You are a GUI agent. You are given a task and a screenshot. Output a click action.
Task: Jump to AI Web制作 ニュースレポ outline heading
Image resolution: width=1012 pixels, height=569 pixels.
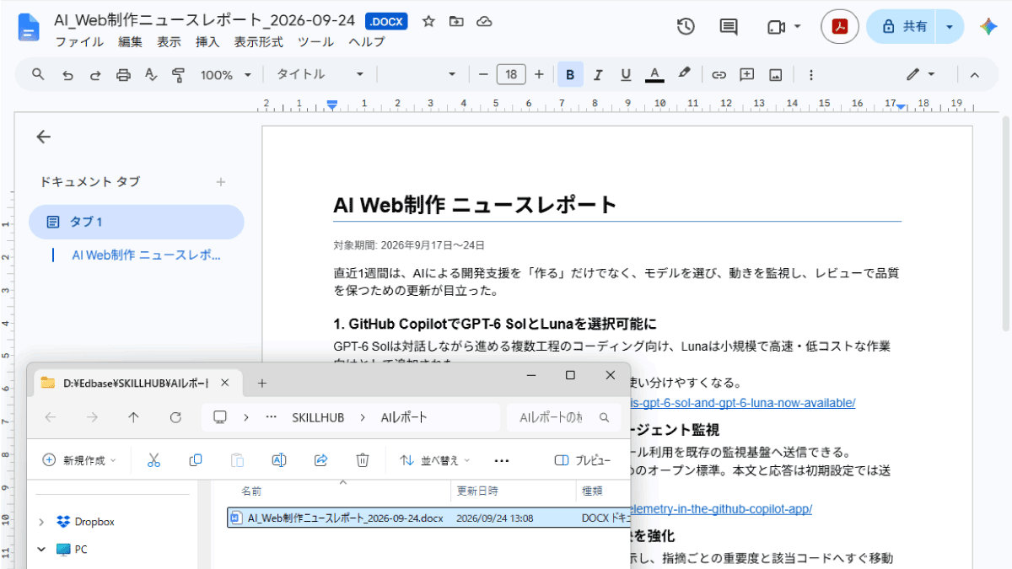pyautogui.click(x=147, y=255)
